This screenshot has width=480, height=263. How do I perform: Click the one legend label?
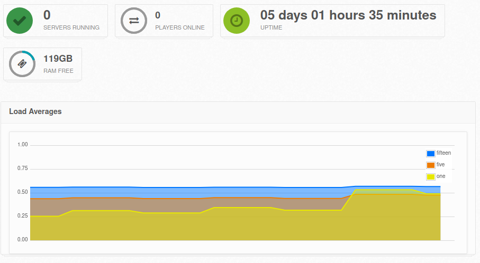(441, 176)
